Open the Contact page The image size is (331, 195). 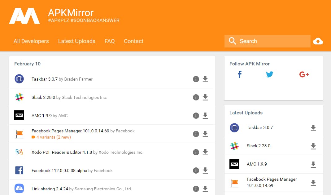pyautogui.click(x=133, y=41)
